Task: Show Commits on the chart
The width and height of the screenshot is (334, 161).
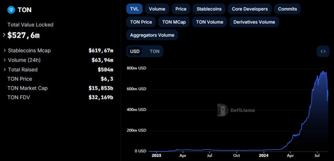Action: [287, 9]
